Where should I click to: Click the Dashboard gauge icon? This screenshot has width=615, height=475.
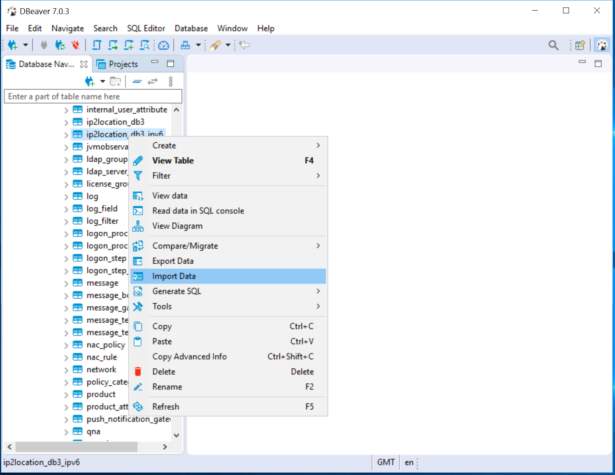(163, 45)
